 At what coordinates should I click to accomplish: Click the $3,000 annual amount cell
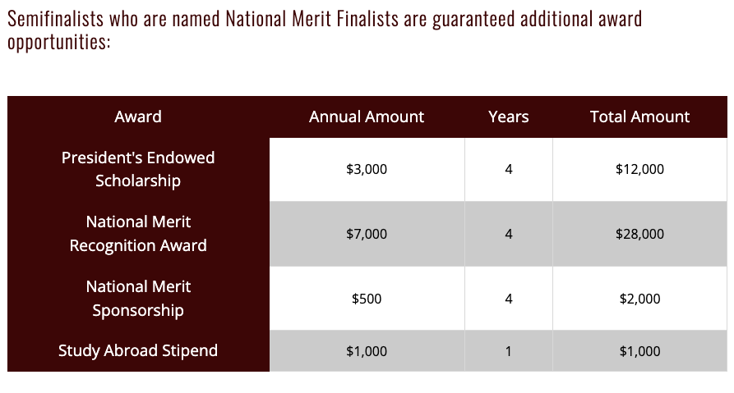[x=367, y=169]
